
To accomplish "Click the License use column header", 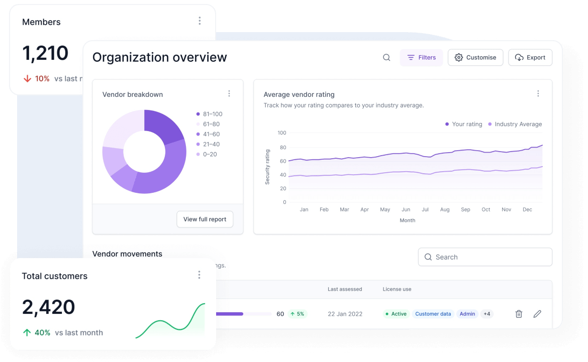I will click(x=397, y=289).
